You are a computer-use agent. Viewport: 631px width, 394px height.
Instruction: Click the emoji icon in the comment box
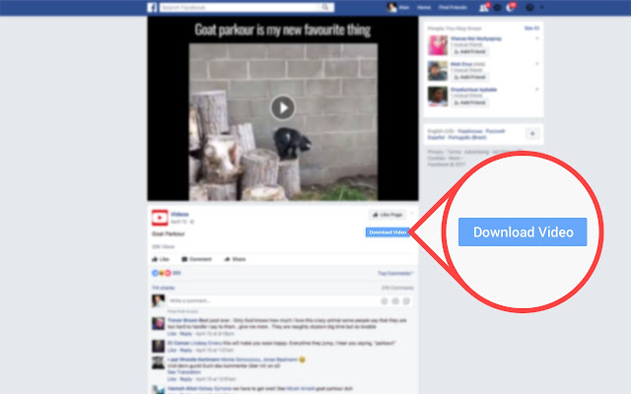(385, 301)
